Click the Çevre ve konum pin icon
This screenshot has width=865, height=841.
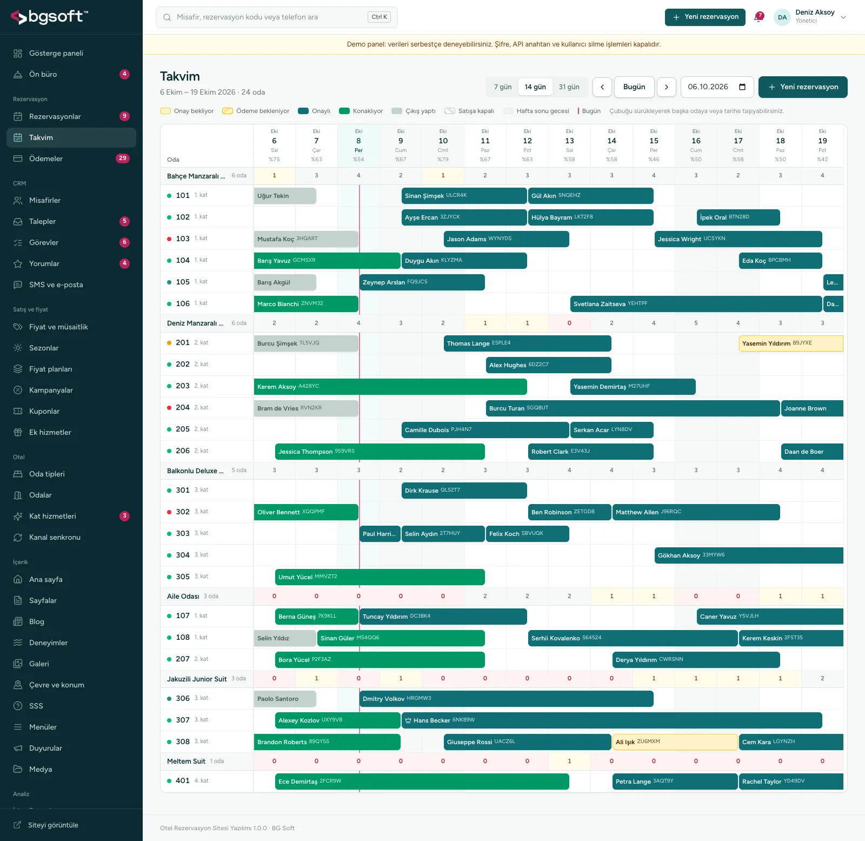click(18, 685)
